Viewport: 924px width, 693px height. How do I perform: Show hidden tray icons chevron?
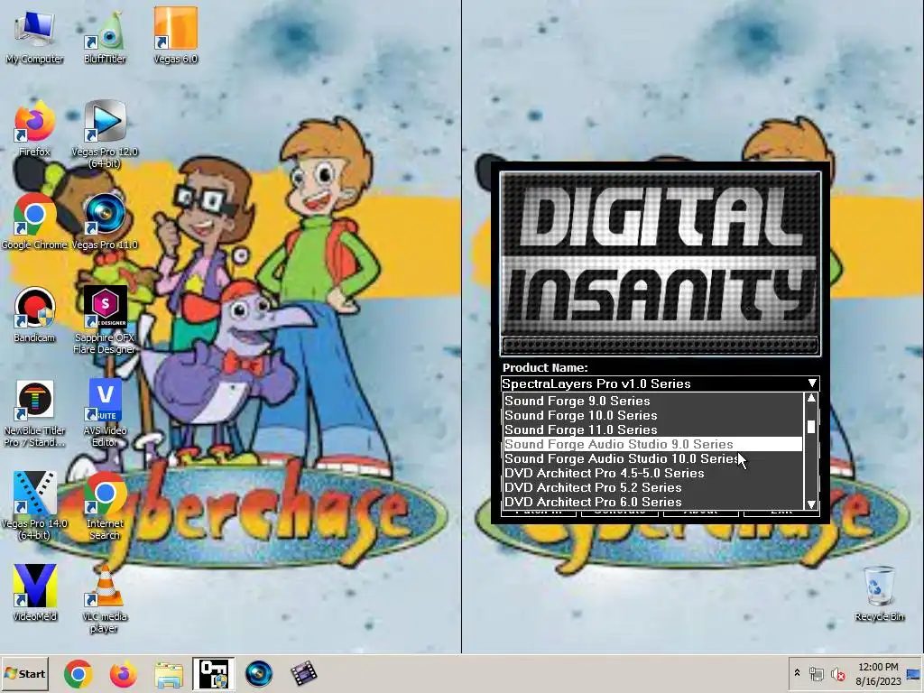point(797,673)
